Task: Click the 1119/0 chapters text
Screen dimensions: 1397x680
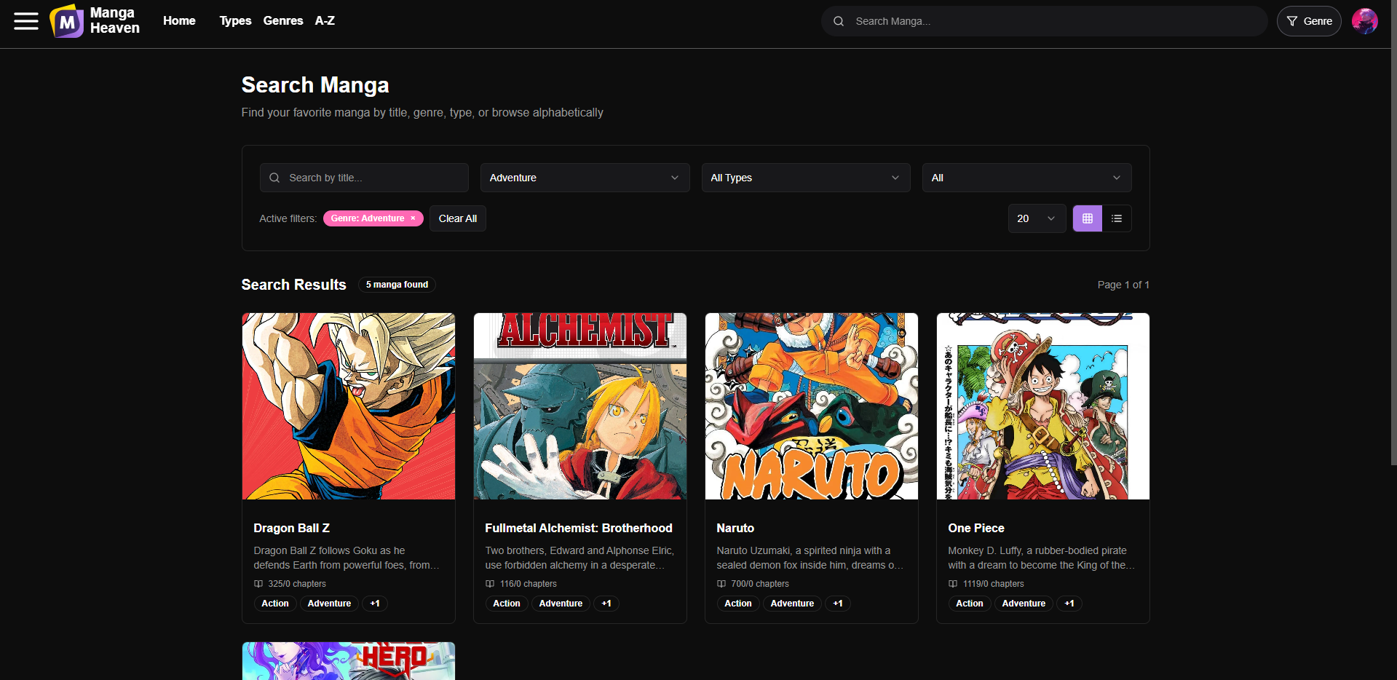Action: click(993, 584)
